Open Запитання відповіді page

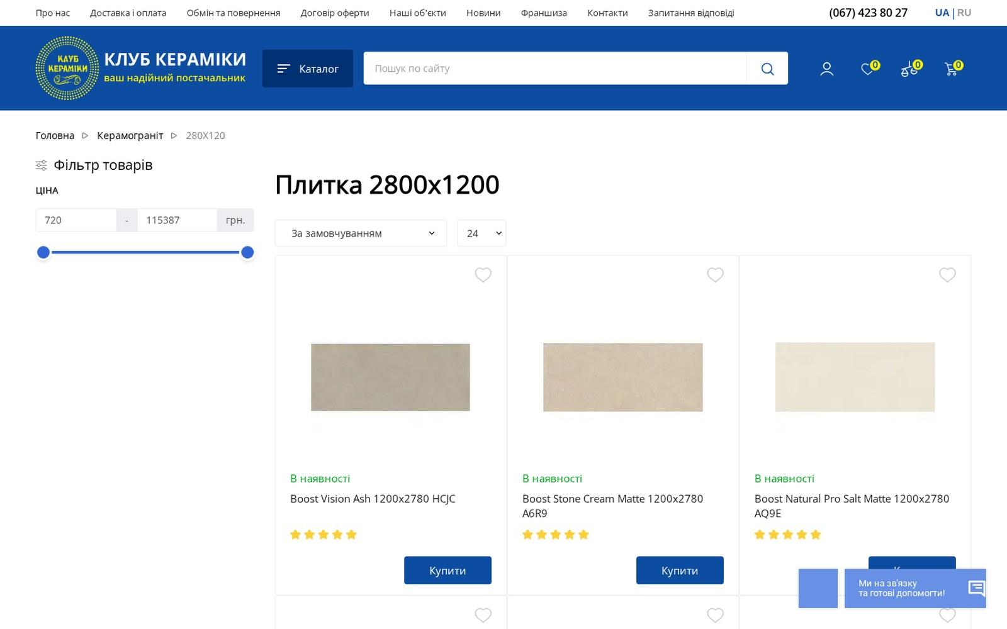[691, 13]
